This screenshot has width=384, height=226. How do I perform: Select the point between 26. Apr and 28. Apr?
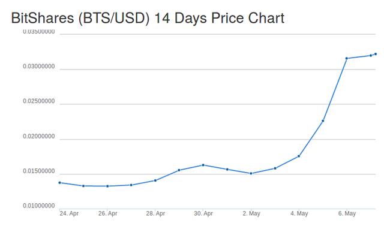131,185
